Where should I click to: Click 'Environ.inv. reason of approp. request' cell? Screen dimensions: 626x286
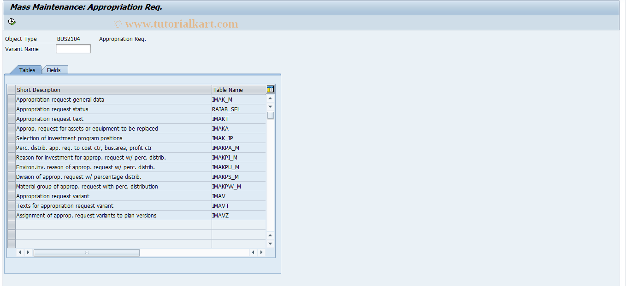point(114,167)
